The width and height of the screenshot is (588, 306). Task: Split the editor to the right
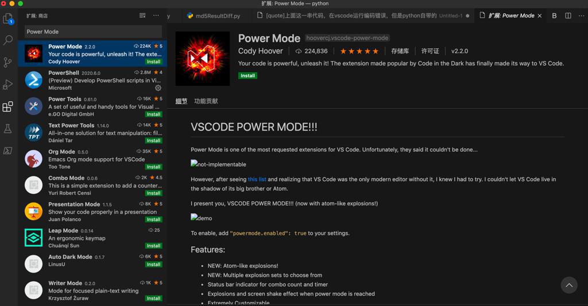568,16
